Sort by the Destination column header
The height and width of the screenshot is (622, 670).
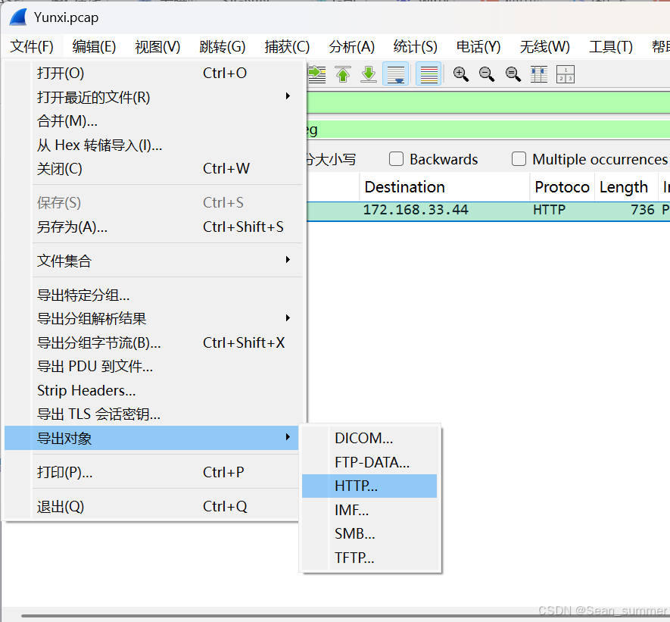click(444, 187)
